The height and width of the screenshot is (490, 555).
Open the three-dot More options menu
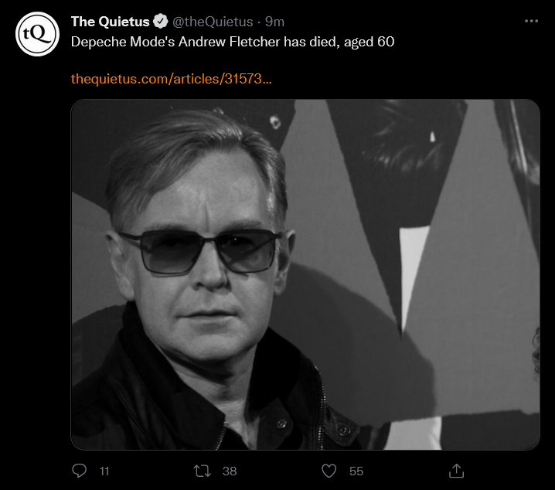coord(531,21)
